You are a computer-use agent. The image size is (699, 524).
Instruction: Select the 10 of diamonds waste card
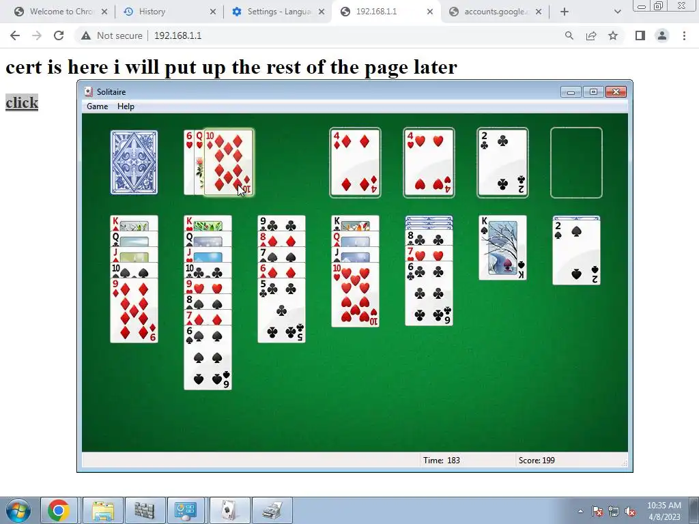click(229, 162)
